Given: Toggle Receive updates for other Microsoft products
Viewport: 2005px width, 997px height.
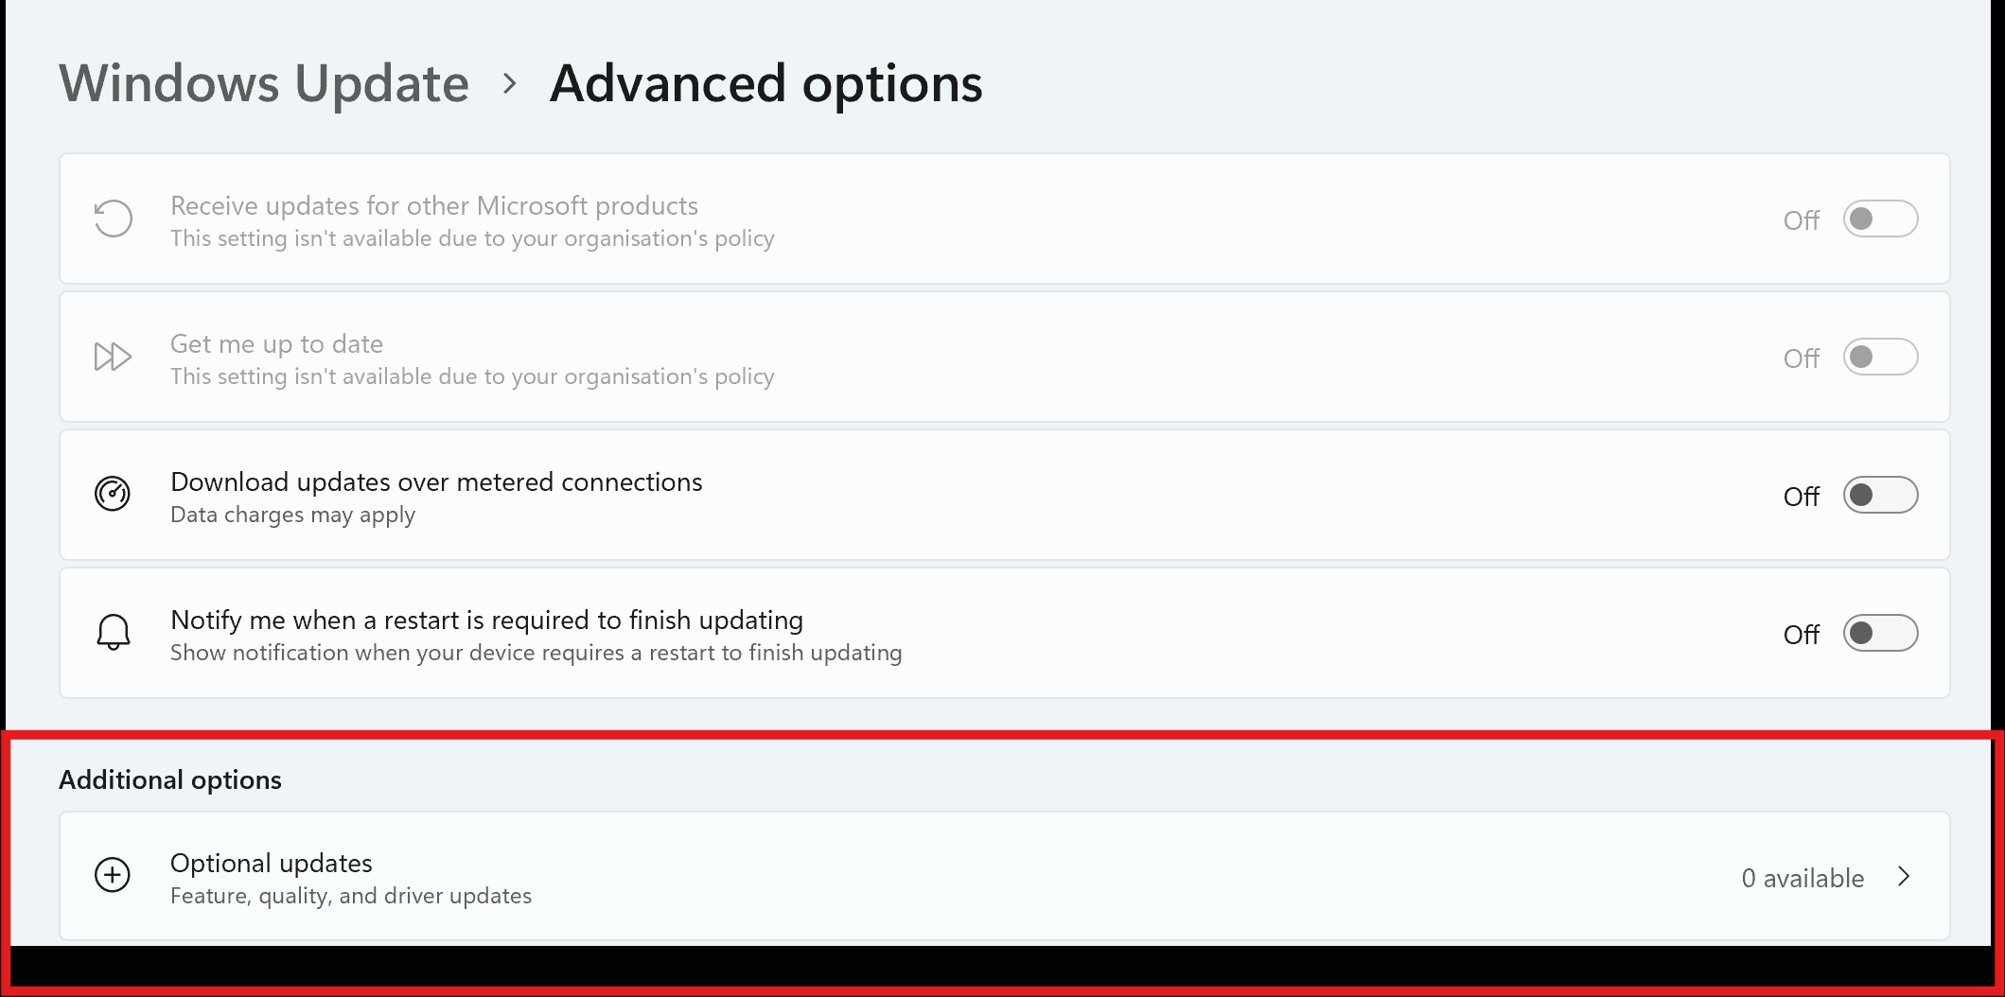Looking at the screenshot, I should coord(1880,219).
